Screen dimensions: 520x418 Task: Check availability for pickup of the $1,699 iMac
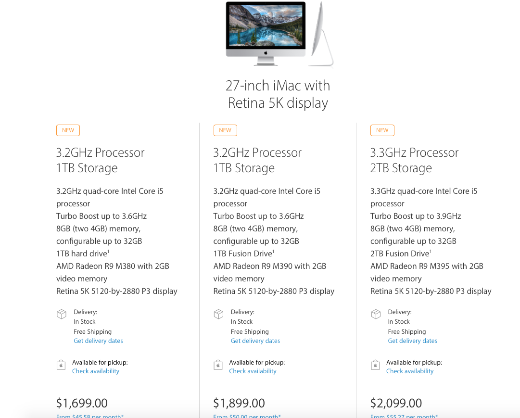tap(96, 371)
